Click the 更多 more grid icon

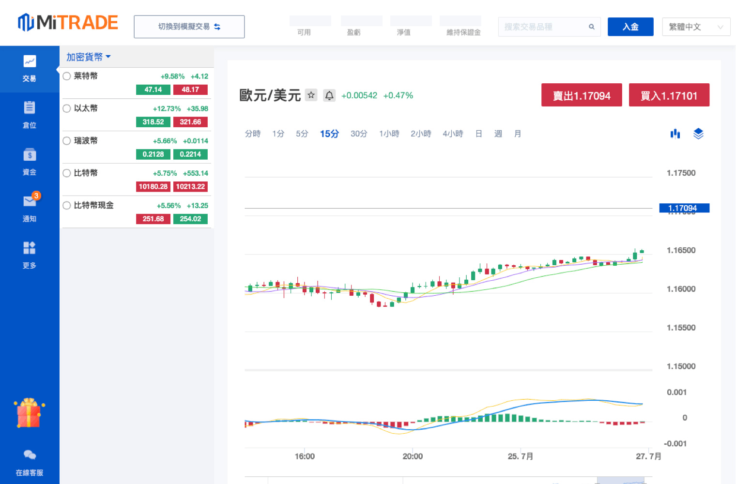pos(30,248)
